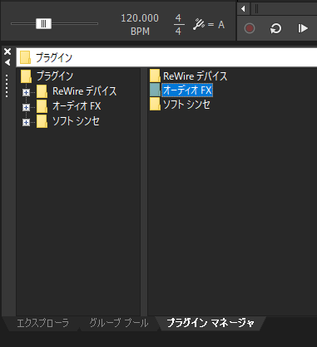Switch to エクスプローラ tab
Viewport: 317px width, 347px height.
[x=42, y=323]
